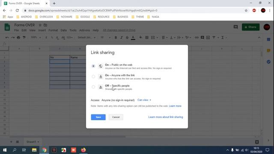274x154 pixels.
Task: Click Cancel in Link sharing dialog
Action: [116, 117]
